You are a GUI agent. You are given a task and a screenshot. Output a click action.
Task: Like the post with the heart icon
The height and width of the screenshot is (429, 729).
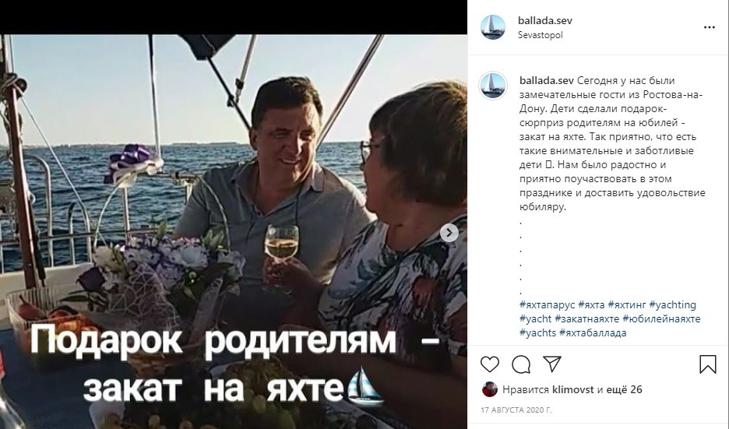[490, 364]
